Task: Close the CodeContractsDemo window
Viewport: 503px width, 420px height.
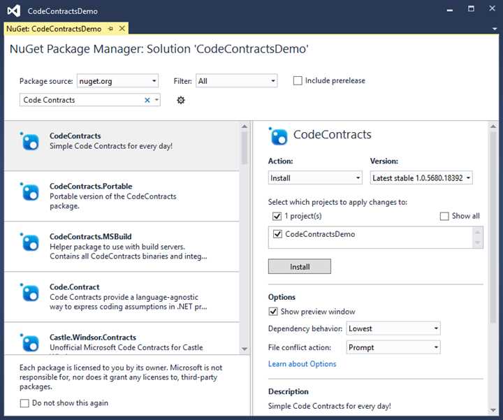Action: click(492, 8)
